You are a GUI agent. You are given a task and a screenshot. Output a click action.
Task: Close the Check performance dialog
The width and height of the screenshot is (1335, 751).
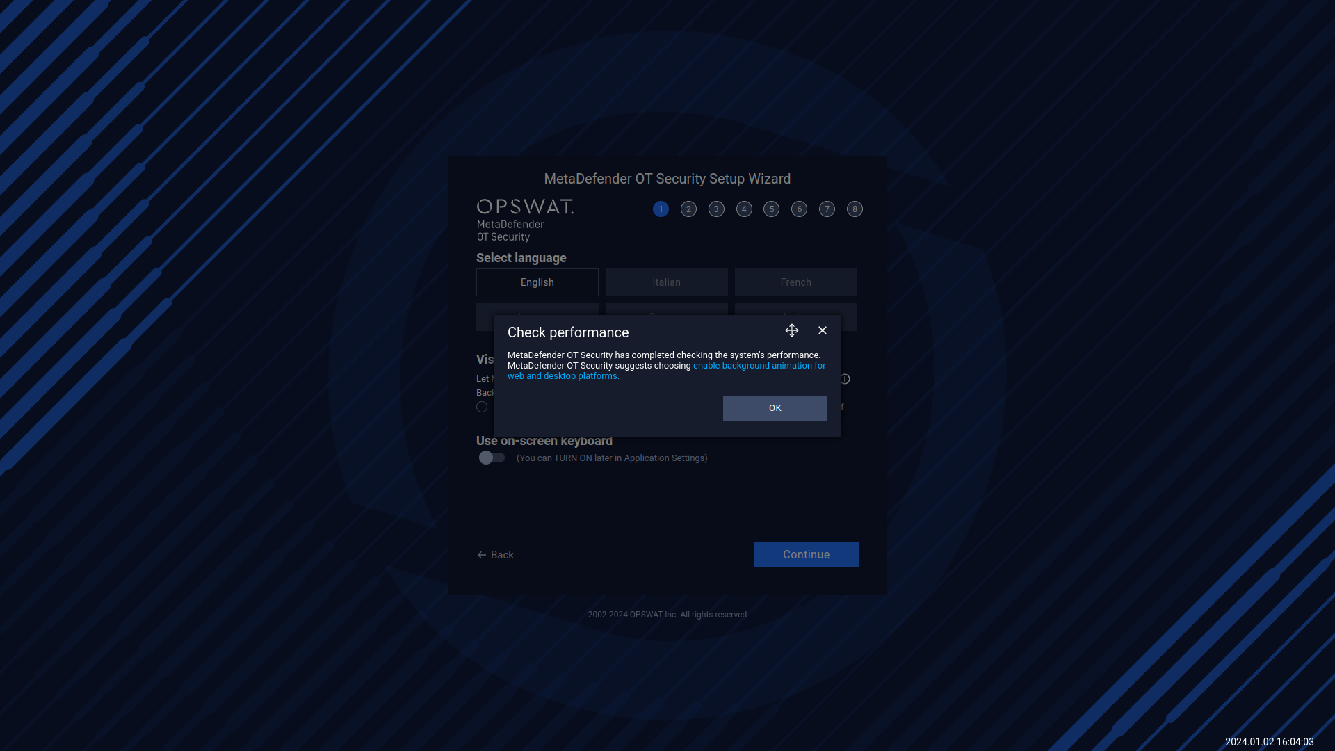point(823,330)
